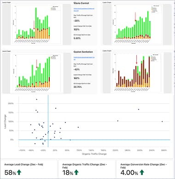This screenshot has height=179, width=175.
Task: Click the red arrow marker in Gaston Sanitation chart
Action: (x=37, y=64)
